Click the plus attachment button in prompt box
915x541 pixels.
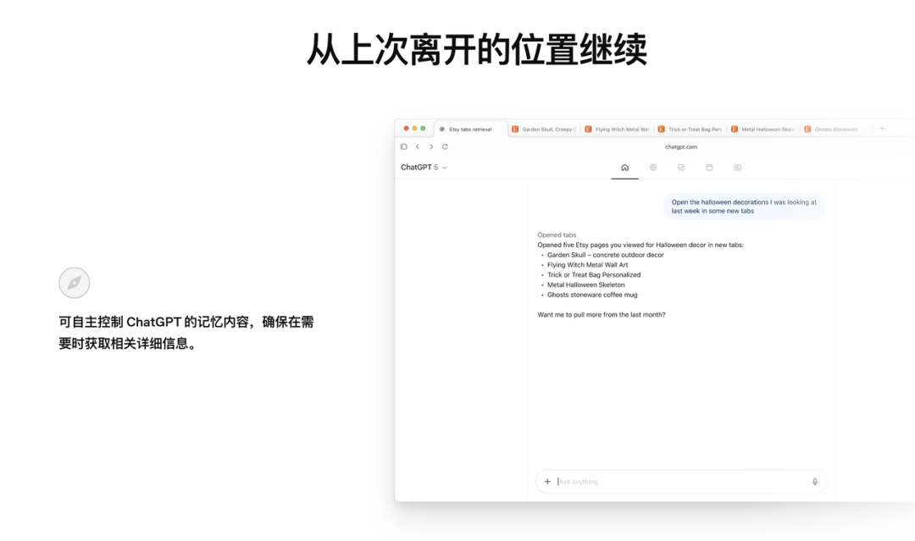[547, 482]
